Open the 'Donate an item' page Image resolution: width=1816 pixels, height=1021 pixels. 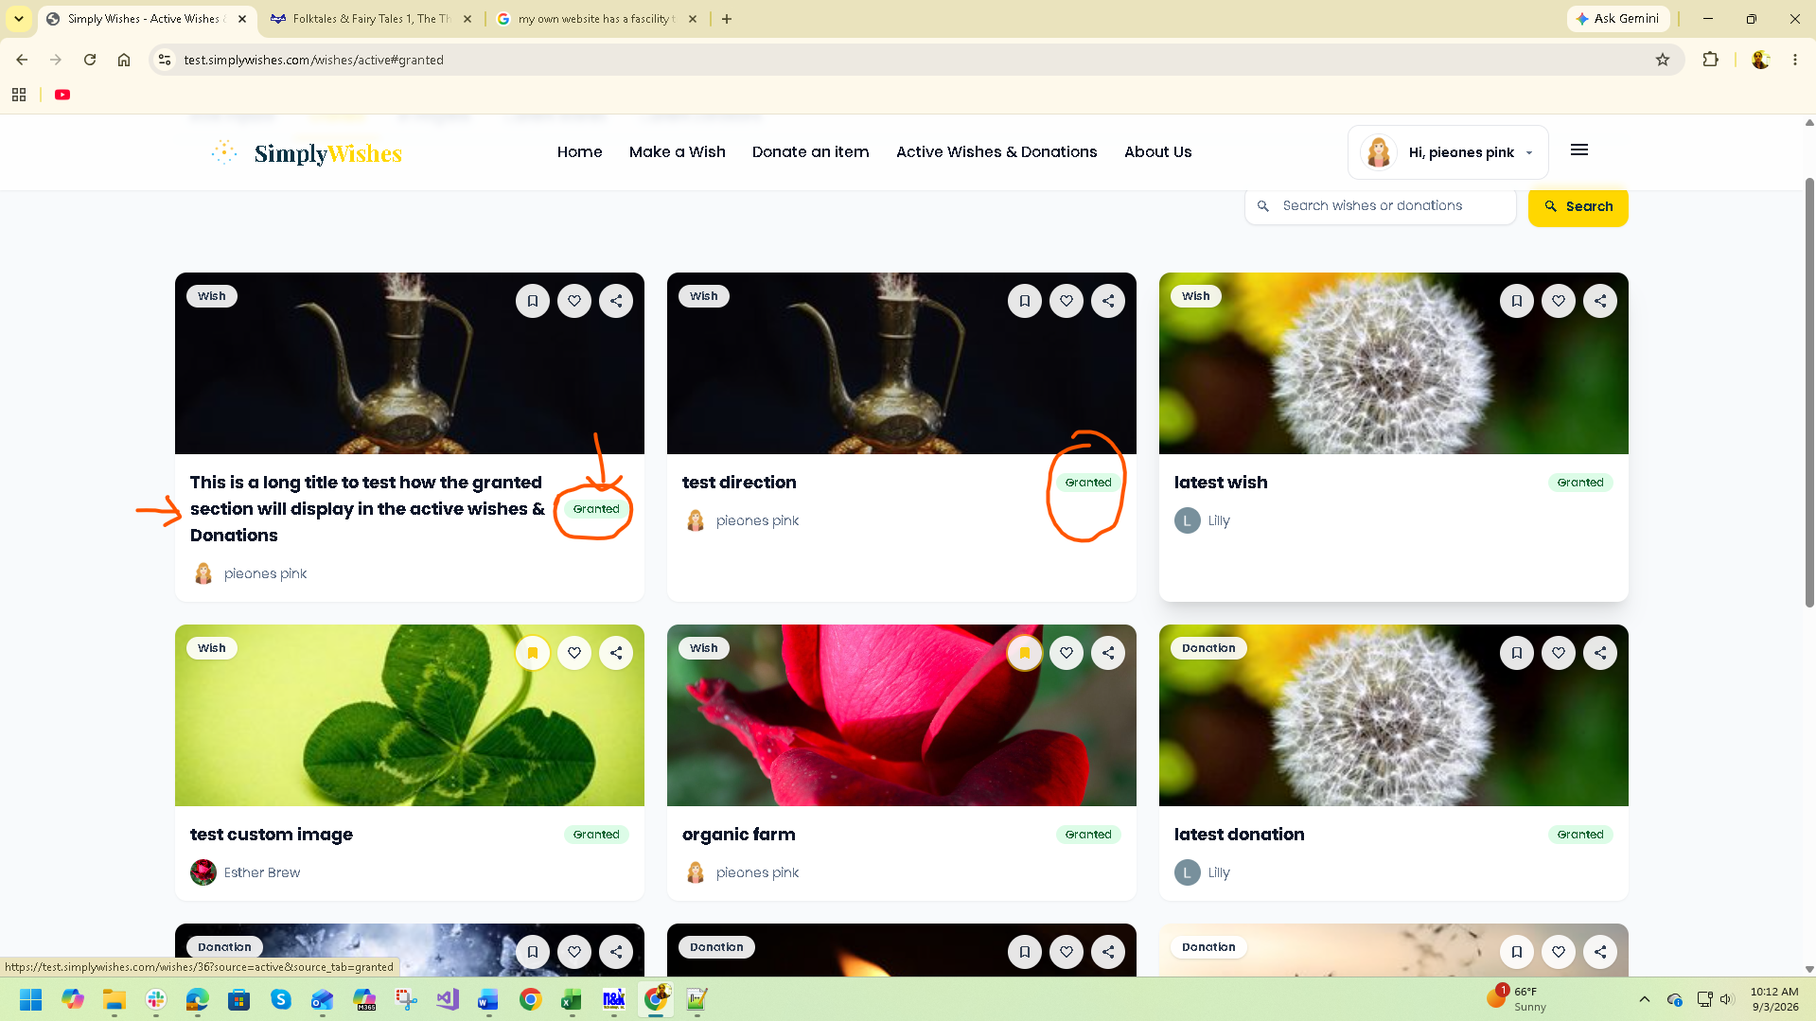pyautogui.click(x=811, y=152)
